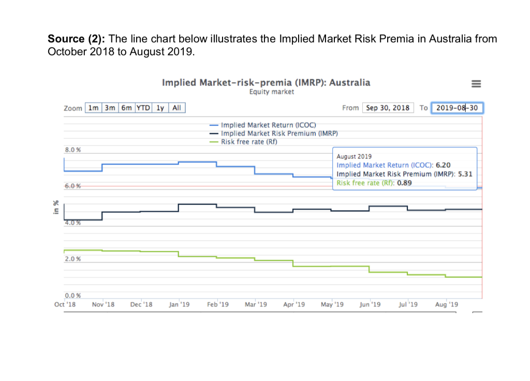This screenshot has width=530, height=381.
Task: Select the 1m zoom preset
Action: coord(93,108)
